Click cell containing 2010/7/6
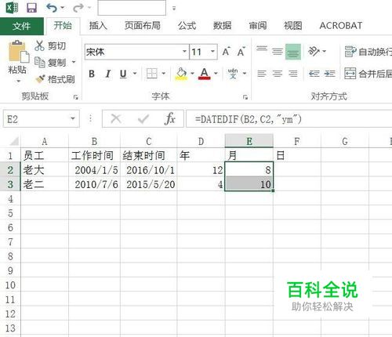392x337 pixels. tap(94, 184)
